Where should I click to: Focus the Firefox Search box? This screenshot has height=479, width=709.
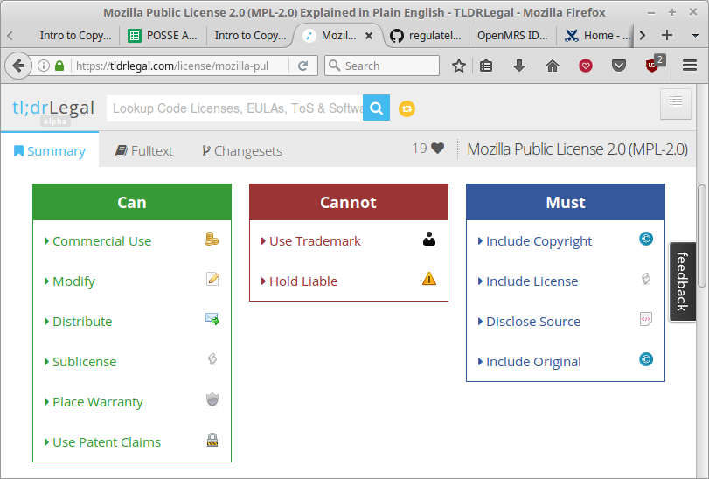[x=382, y=66]
